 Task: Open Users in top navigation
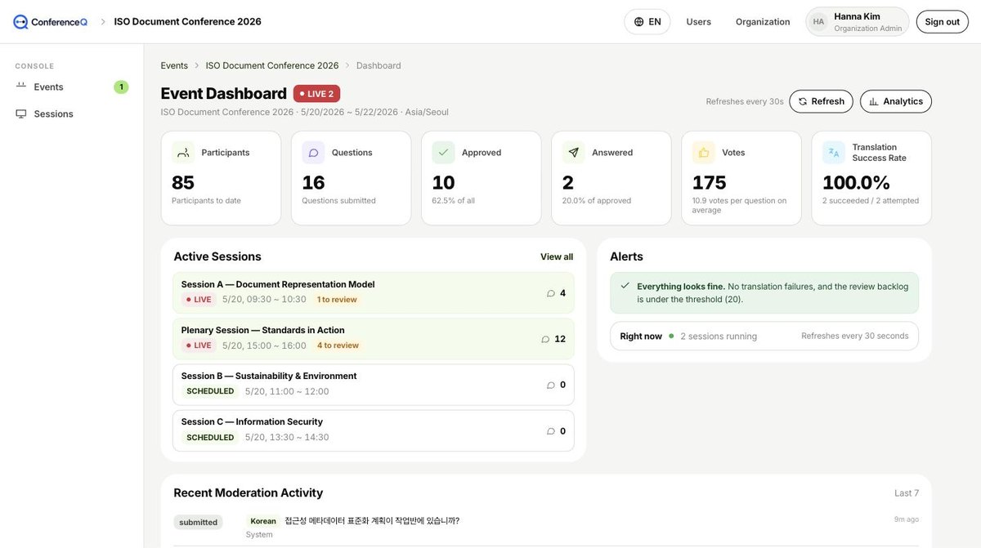click(x=698, y=22)
